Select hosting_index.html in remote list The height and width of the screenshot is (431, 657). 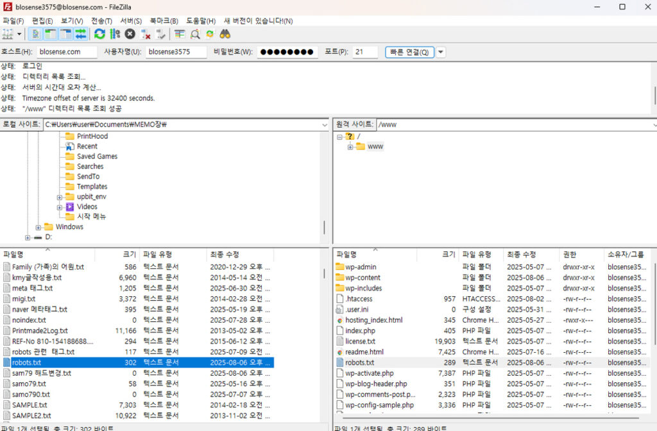[374, 321]
